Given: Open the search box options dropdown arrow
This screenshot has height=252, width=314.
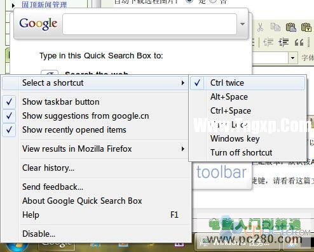Looking at the screenshot, I should [242, 24].
